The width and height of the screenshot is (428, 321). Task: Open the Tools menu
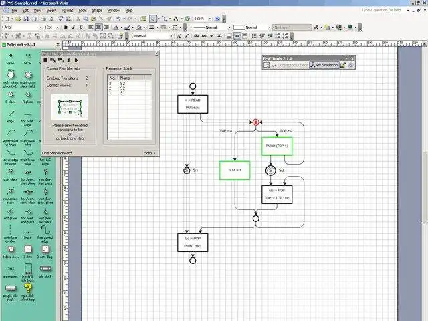click(82, 11)
